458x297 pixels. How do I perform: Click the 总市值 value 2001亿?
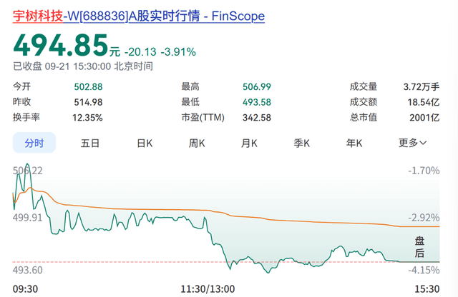point(424,118)
